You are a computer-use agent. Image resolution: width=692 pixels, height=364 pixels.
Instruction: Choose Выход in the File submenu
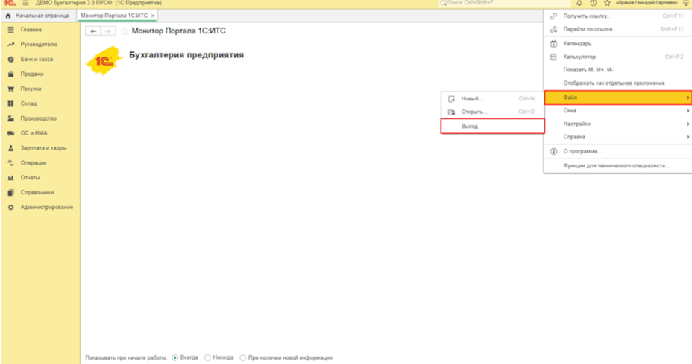point(492,126)
